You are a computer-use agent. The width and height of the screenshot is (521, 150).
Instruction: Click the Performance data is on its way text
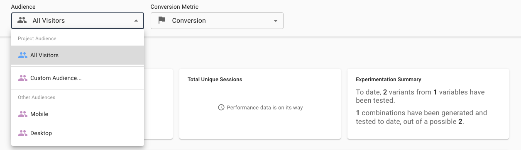pos(265,107)
